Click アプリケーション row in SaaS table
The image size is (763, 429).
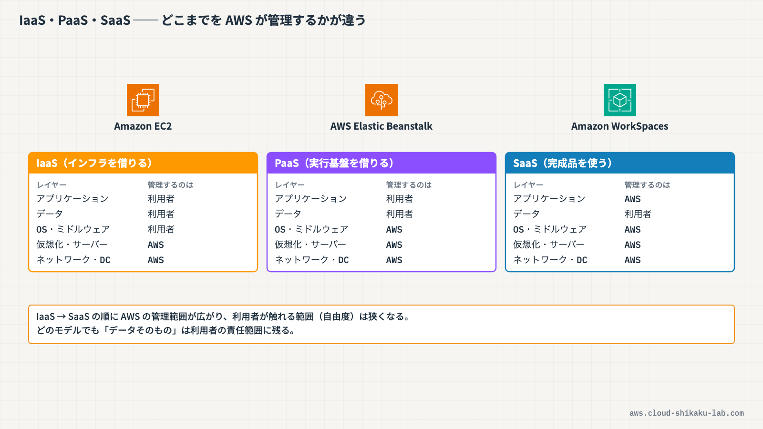(620, 199)
